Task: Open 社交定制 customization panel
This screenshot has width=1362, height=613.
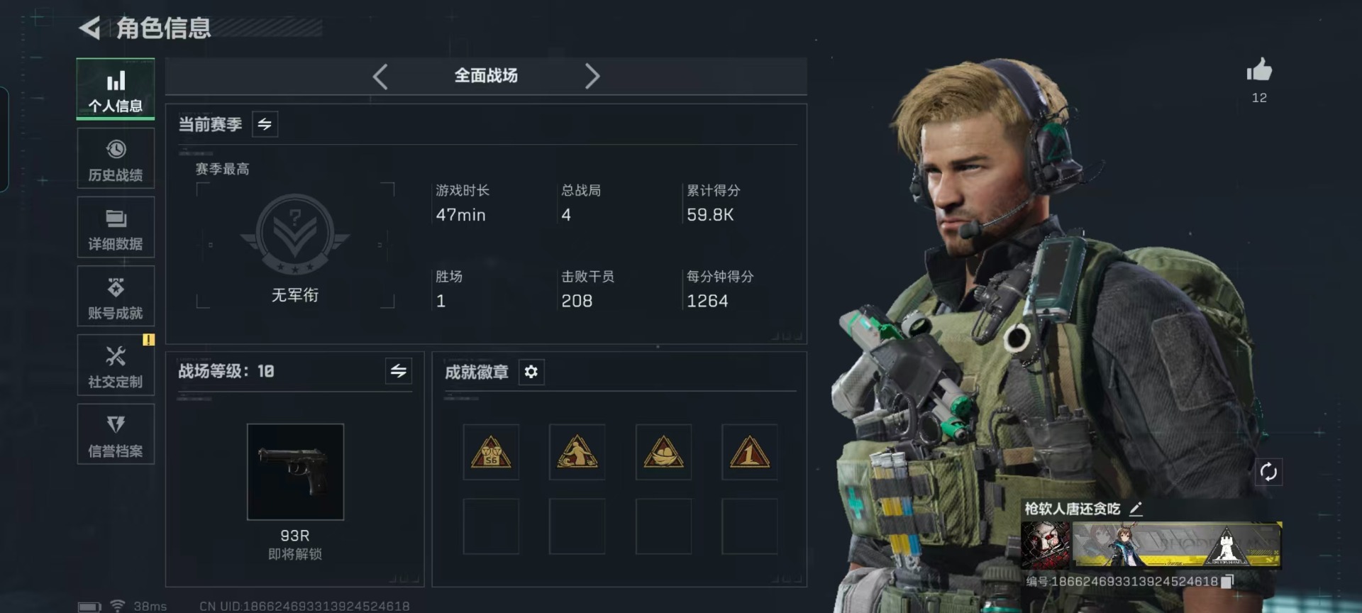Action: (x=116, y=365)
